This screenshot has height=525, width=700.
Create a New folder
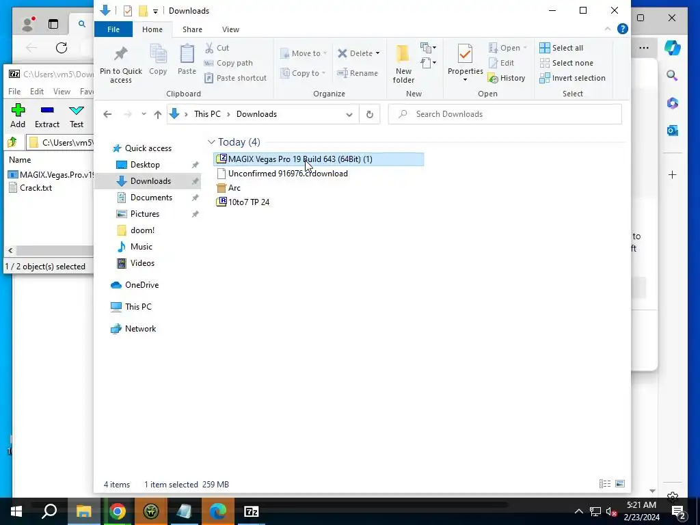coord(403,64)
